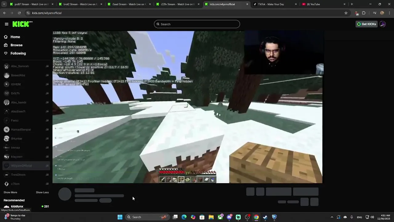
Task: Switch ENG input language in tray
Action: (x=359, y=217)
